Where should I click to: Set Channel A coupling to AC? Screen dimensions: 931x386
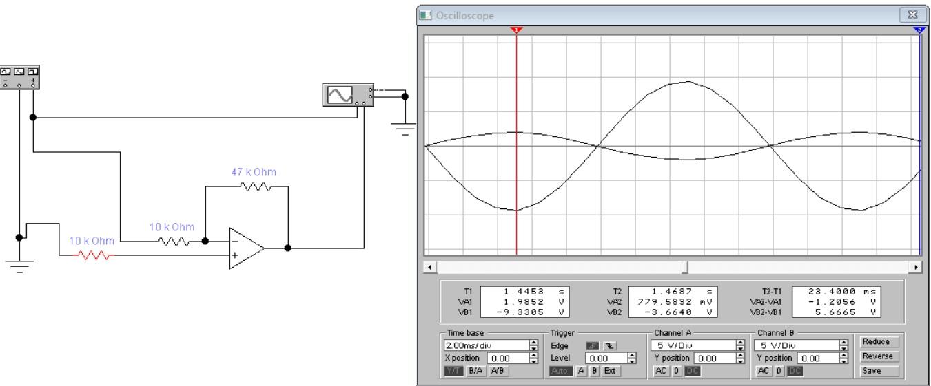tap(661, 371)
